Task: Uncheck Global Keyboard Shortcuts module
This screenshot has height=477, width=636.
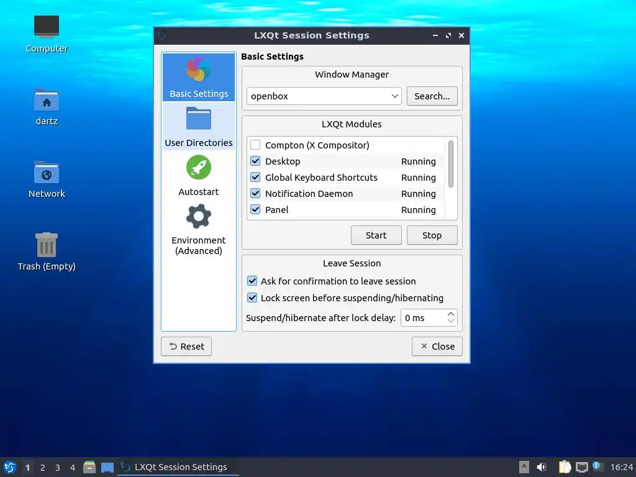Action: point(255,177)
